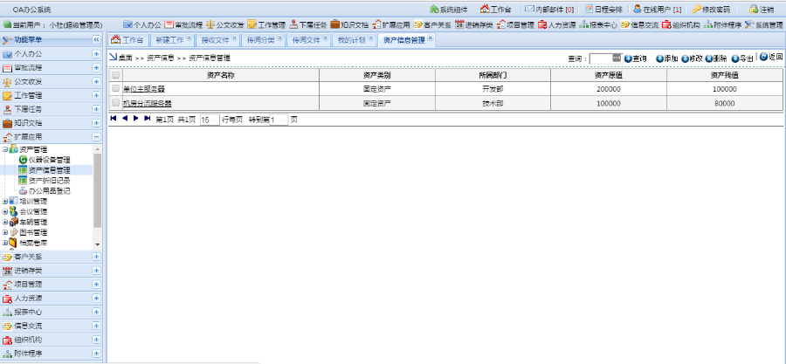Tick the checkbox for 机房分流服务器 row
The width and height of the screenshot is (786, 364).
pyautogui.click(x=116, y=103)
